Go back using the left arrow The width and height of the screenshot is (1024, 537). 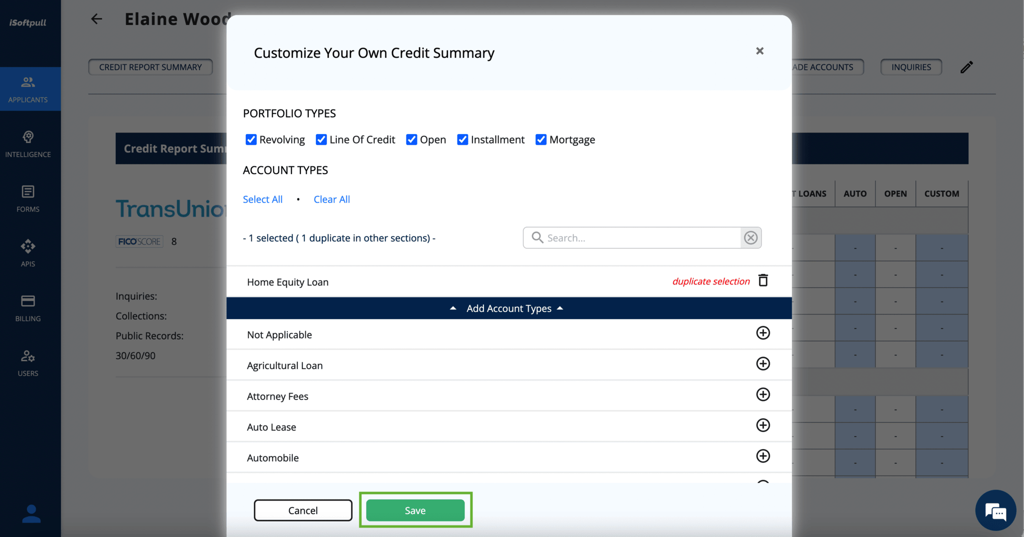97,19
